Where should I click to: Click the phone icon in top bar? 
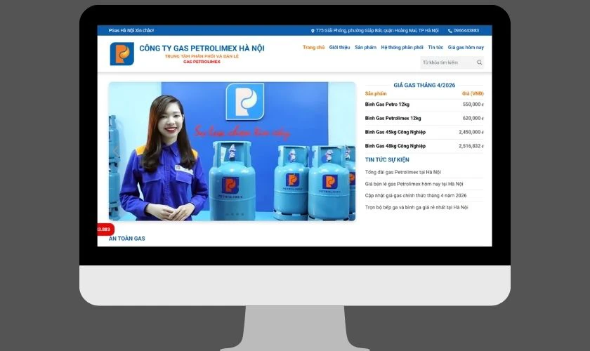pos(450,31)
